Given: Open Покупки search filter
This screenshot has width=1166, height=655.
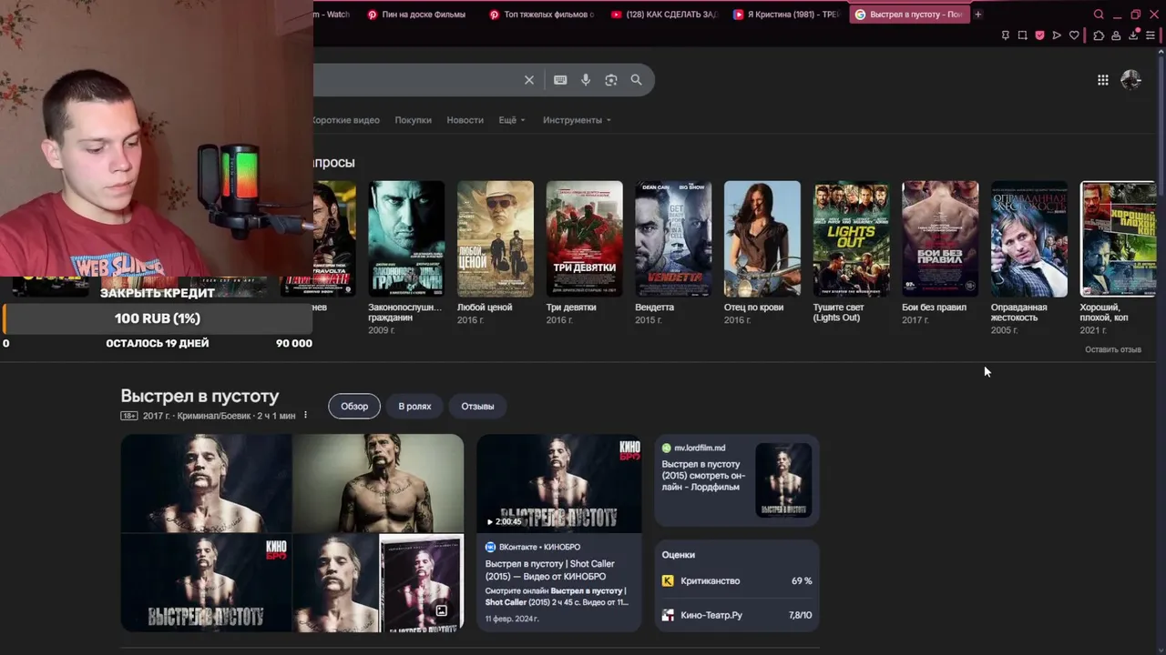Looking at the screenshot, I should (x=413, y=120).
